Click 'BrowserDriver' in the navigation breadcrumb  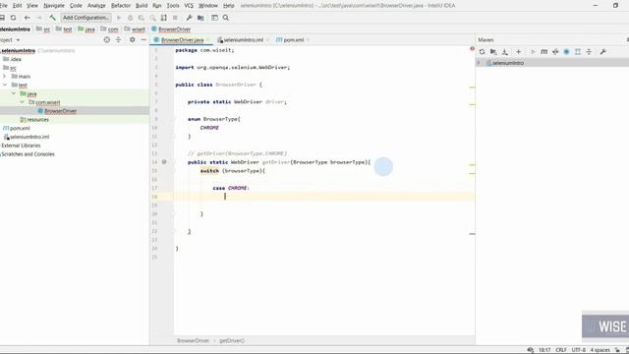coord(175,29)
